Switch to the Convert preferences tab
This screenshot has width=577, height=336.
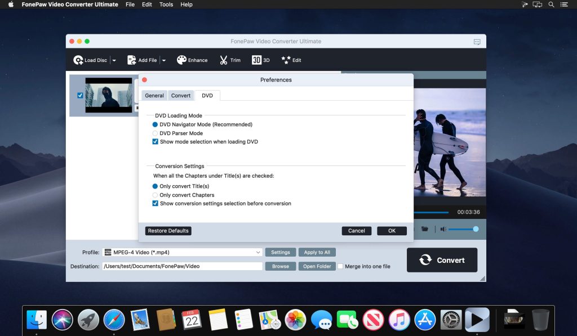coord(181,95)
